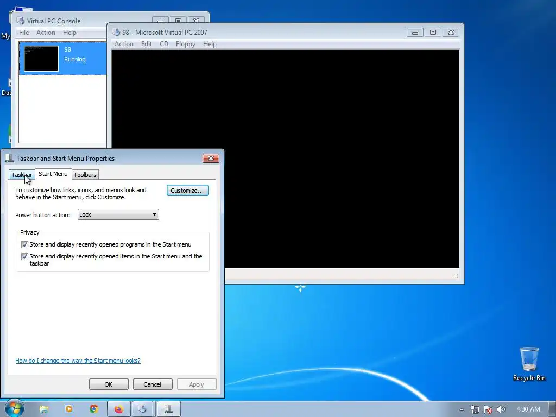
Task: Open Help menu in Virtual PC Console
Action: coord(69,33)
